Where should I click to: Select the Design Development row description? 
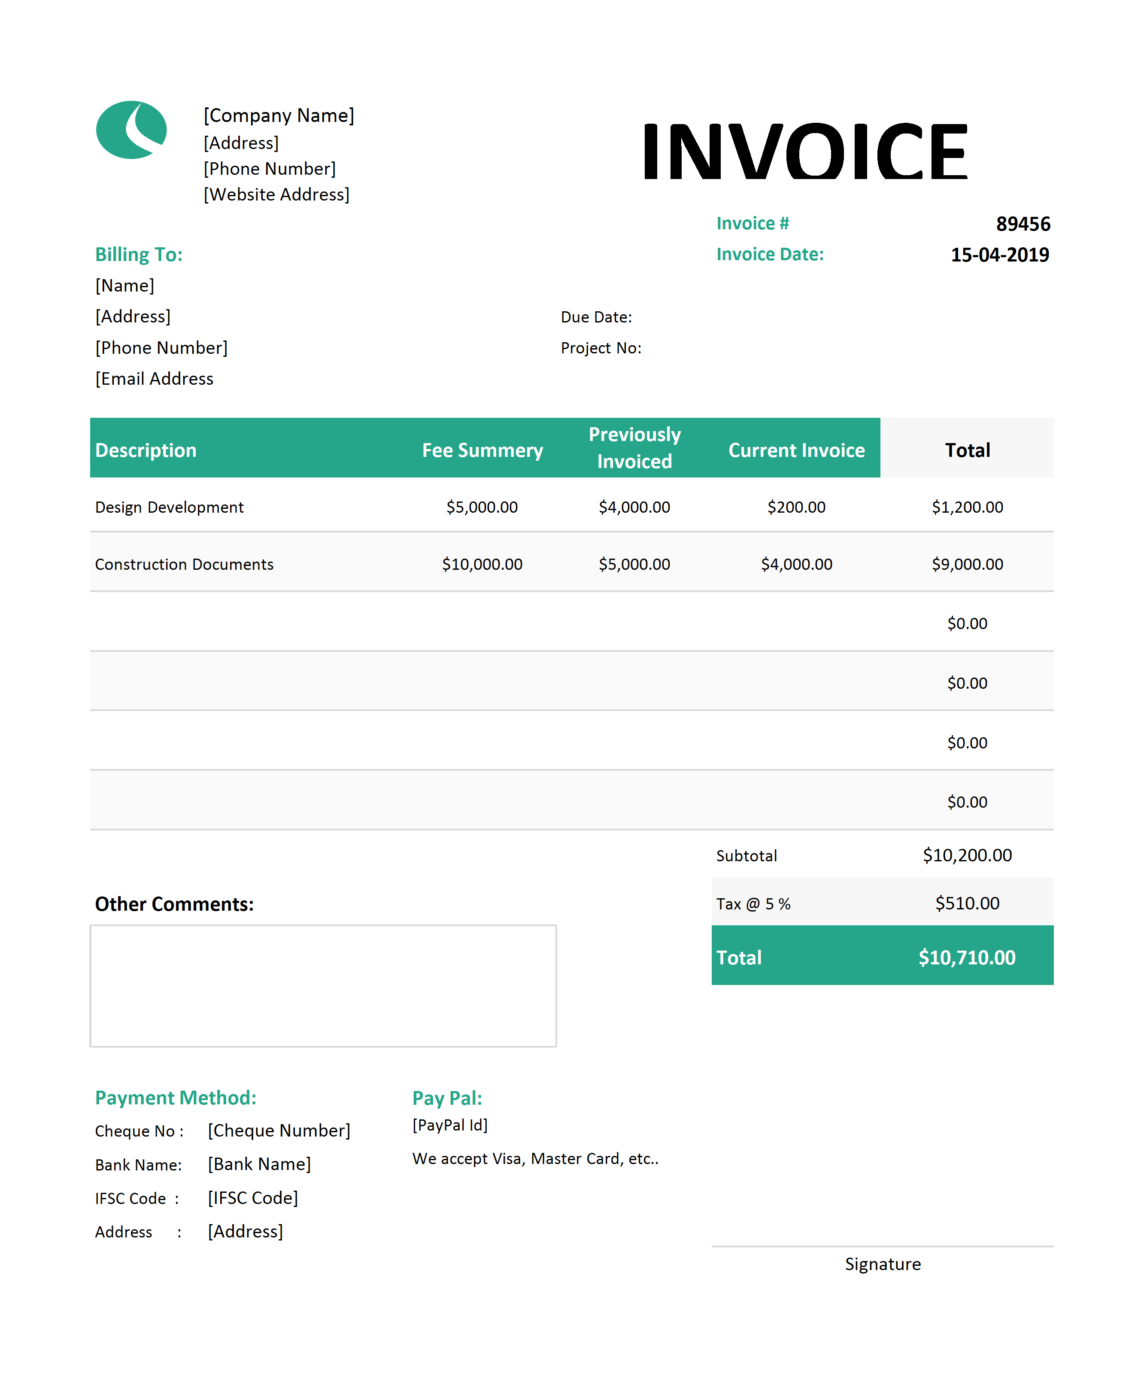pyautogui.click(x=169, y=507)
